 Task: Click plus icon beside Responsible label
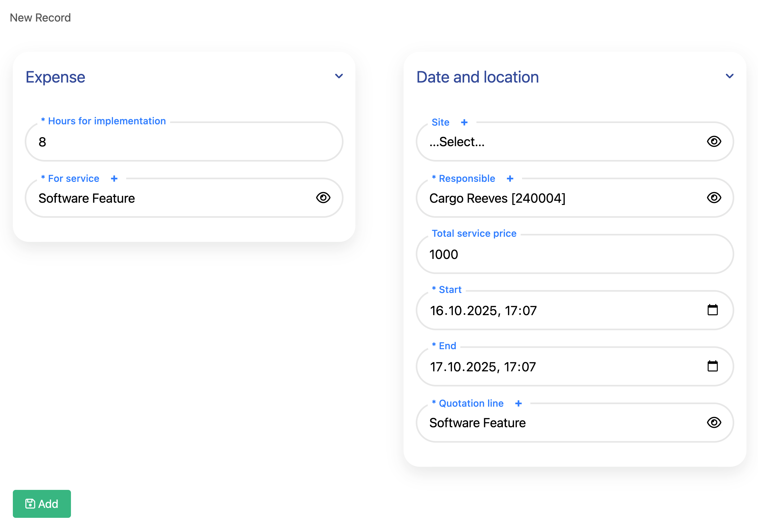pyautogui.click(x=510, y=179)
